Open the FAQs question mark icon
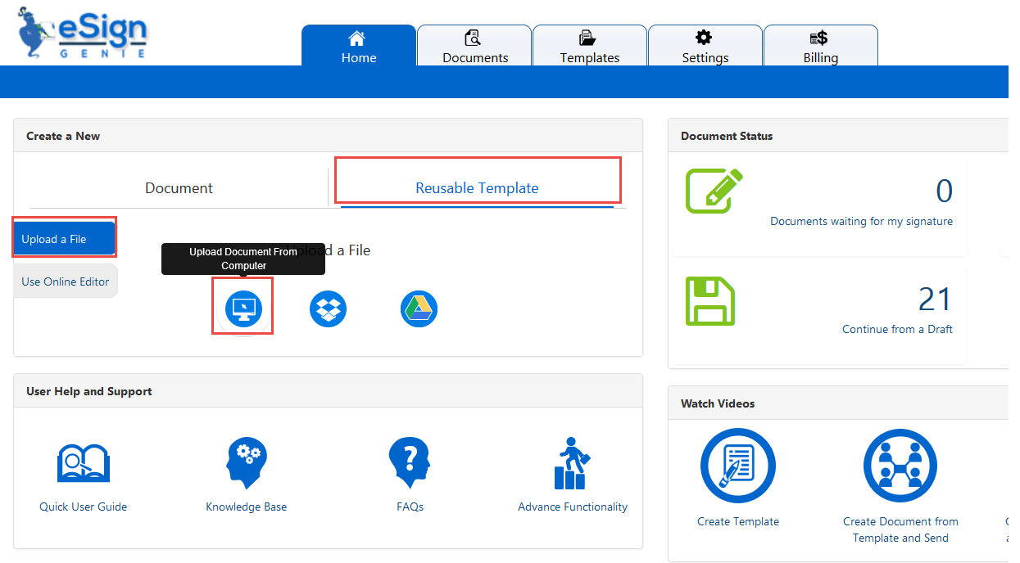Image resolution: width=1020 pixels, height=563 pixels. (x=410, y=463)
